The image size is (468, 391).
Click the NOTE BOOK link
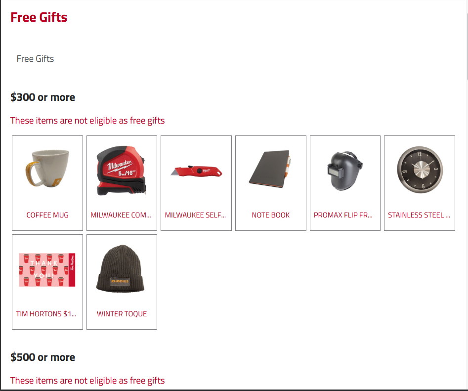click(x=271, y=215)
